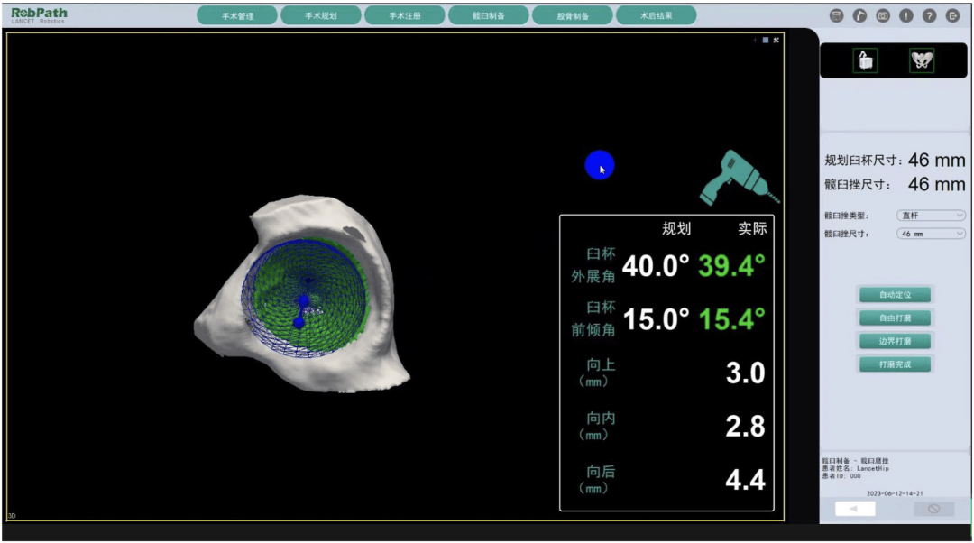Image resolution: width=974 pixels, height=543 pixels.
Task: Select the robot cart status thumbnail
Action: point(865,60)
